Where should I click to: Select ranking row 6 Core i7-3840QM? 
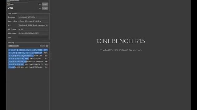pyautogui.click(x=28, y=64)
